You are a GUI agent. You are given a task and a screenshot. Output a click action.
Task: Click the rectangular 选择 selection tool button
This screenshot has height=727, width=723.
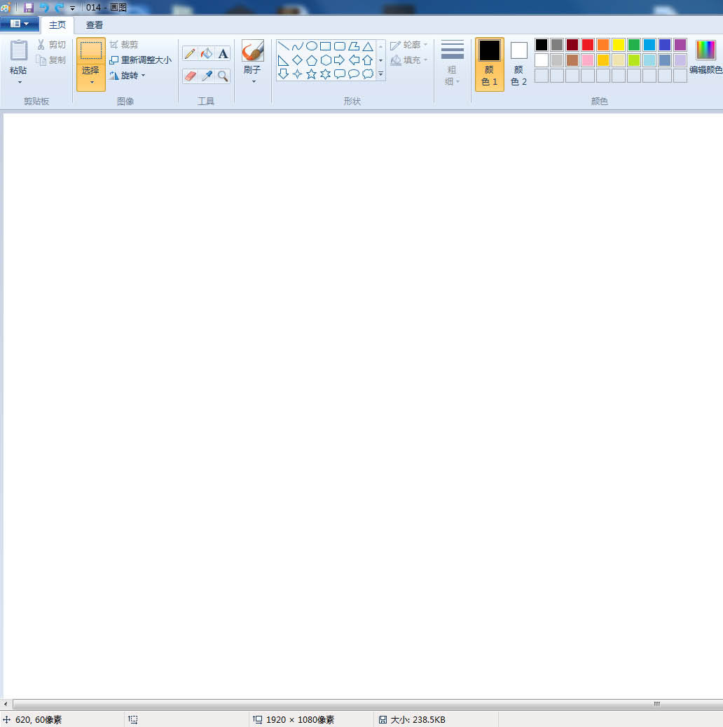[x=91, y=50]
